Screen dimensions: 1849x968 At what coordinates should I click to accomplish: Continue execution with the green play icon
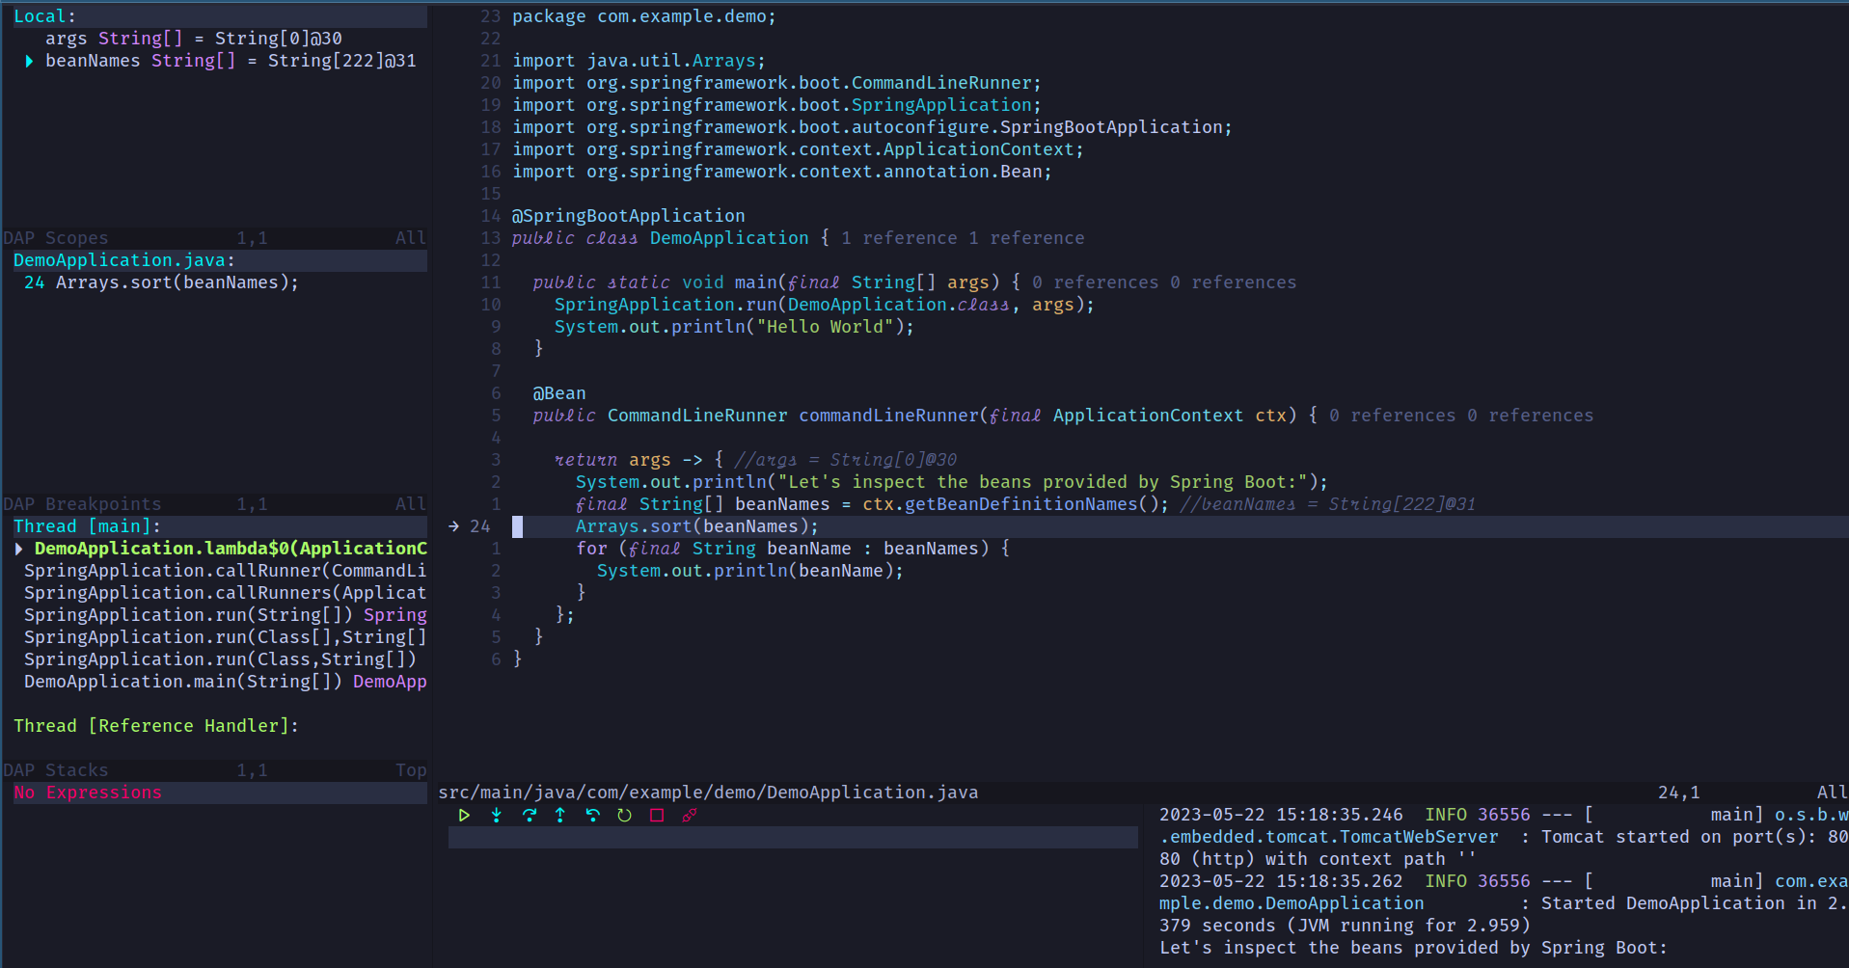464,816
